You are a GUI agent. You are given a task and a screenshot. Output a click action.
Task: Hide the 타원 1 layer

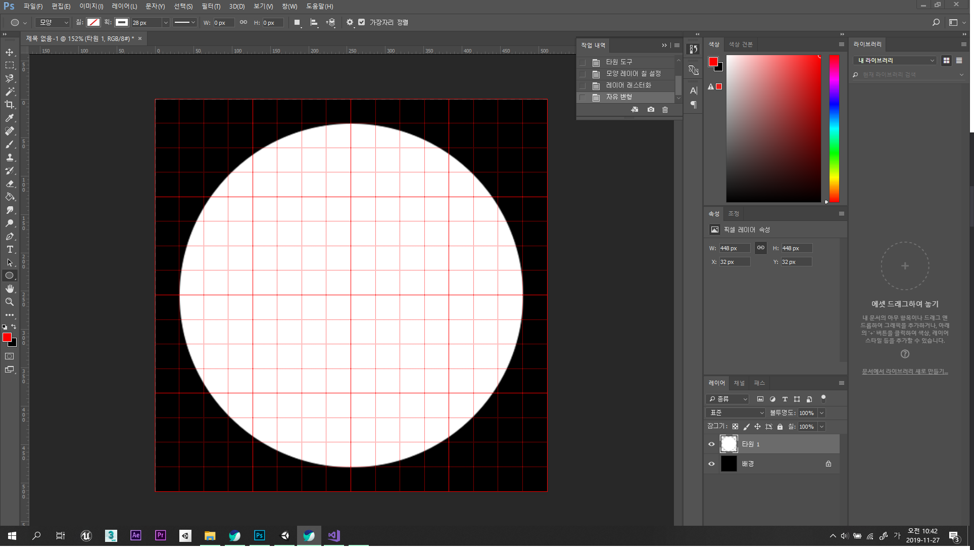click(711, 444)
